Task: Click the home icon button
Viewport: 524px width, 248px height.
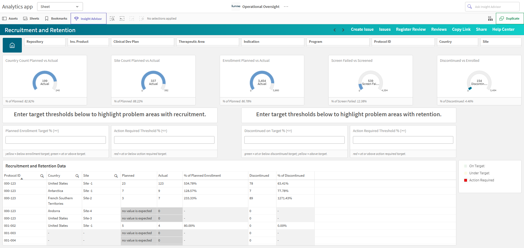Action: (x=12, y=45)
